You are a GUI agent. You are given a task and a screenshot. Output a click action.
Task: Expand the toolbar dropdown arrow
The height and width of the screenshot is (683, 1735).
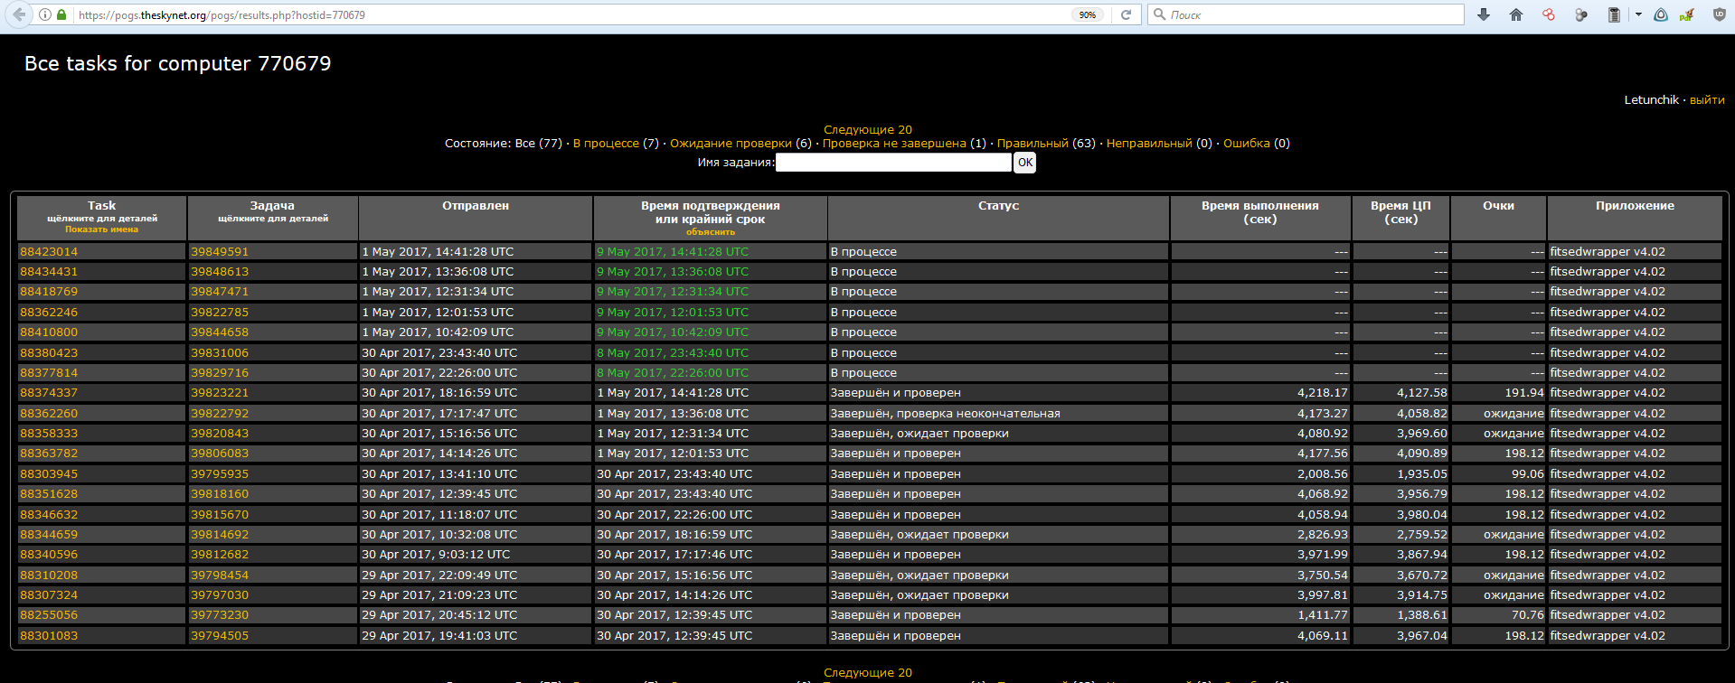tap(1638, 14)
